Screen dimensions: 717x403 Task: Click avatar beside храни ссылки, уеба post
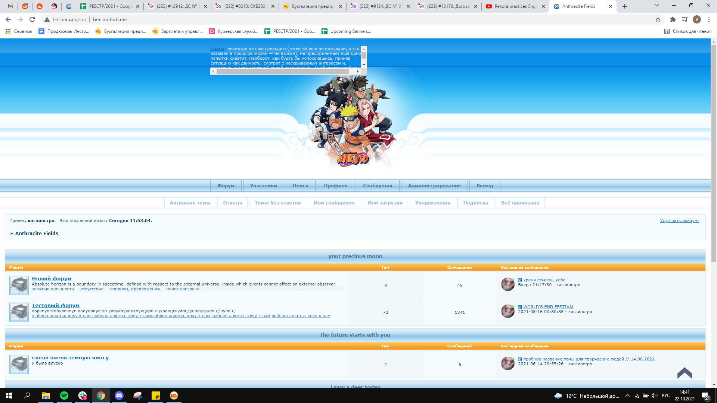point(508,284)
